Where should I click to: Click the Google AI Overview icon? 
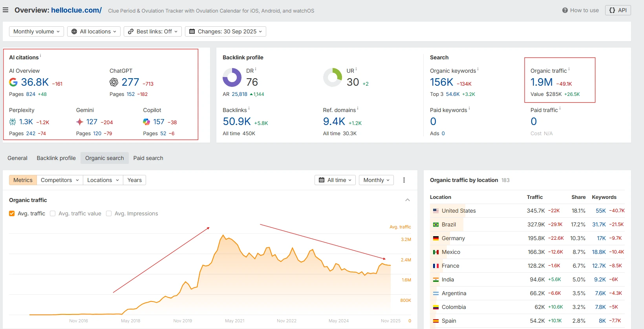tap(13, 82)
